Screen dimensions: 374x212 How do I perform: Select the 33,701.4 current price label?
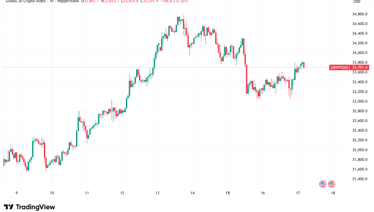click(360, 68)
